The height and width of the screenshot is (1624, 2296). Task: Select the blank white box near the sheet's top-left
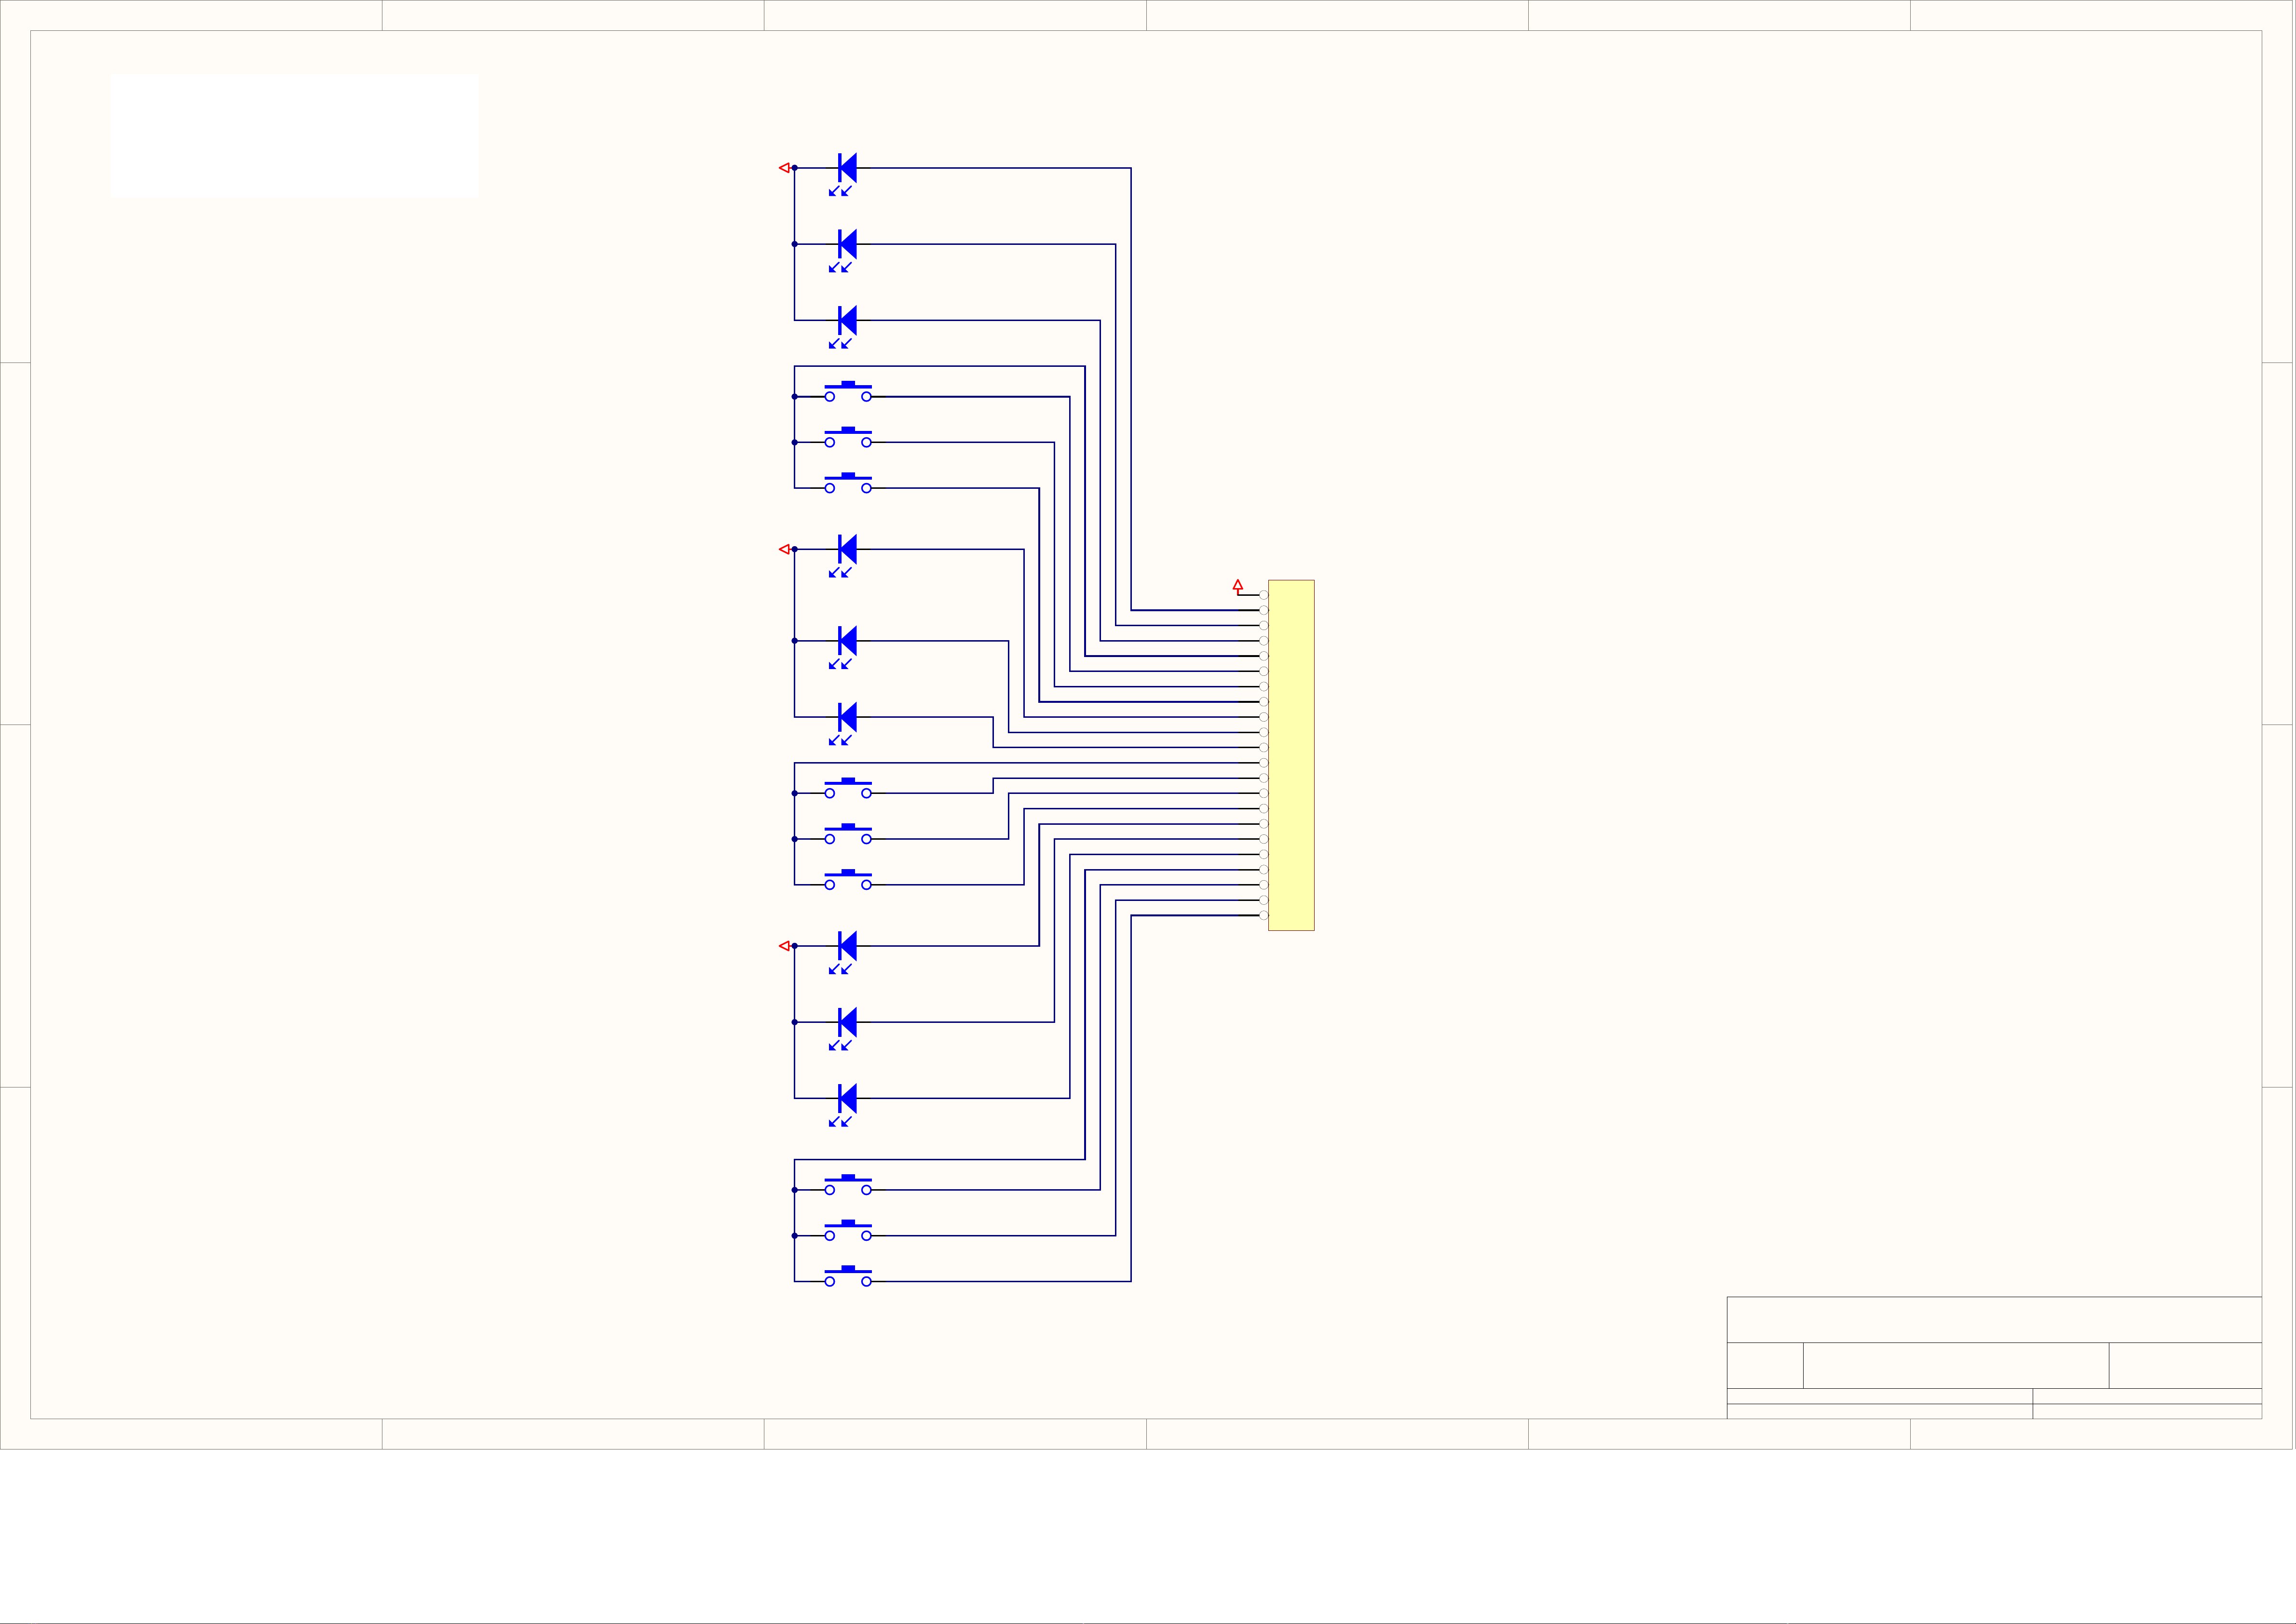pos(294,136)
